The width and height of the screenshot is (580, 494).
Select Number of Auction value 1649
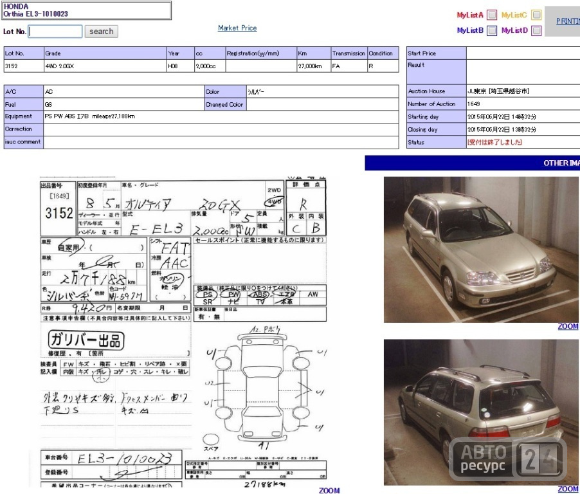pyautogui.click(x=473, y=104)
